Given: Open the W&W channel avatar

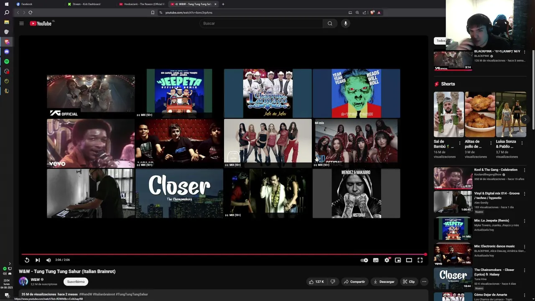Looking at the screenshot, I should (x=23, y=282).
